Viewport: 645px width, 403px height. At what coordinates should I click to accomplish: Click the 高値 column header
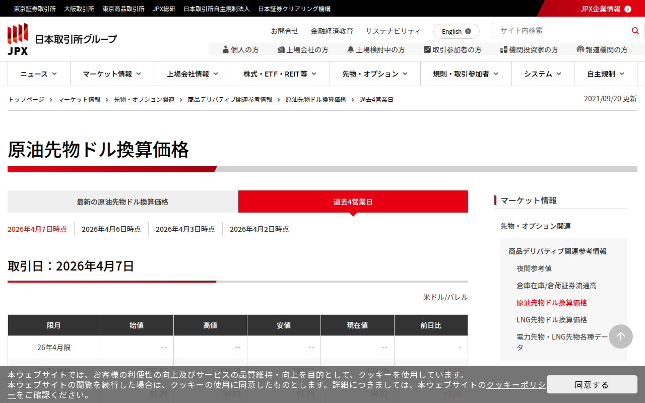tap(210, 325)
